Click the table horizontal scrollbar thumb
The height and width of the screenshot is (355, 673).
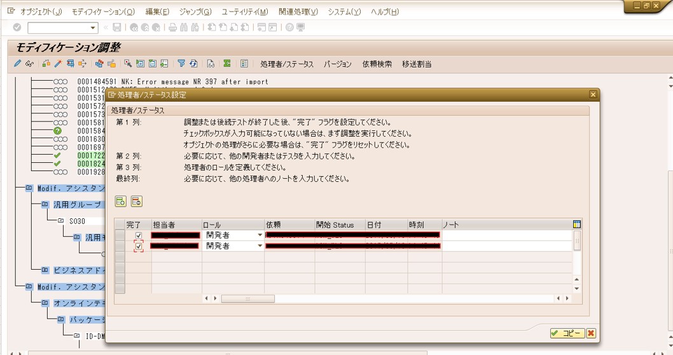click(x=247, y=298)
